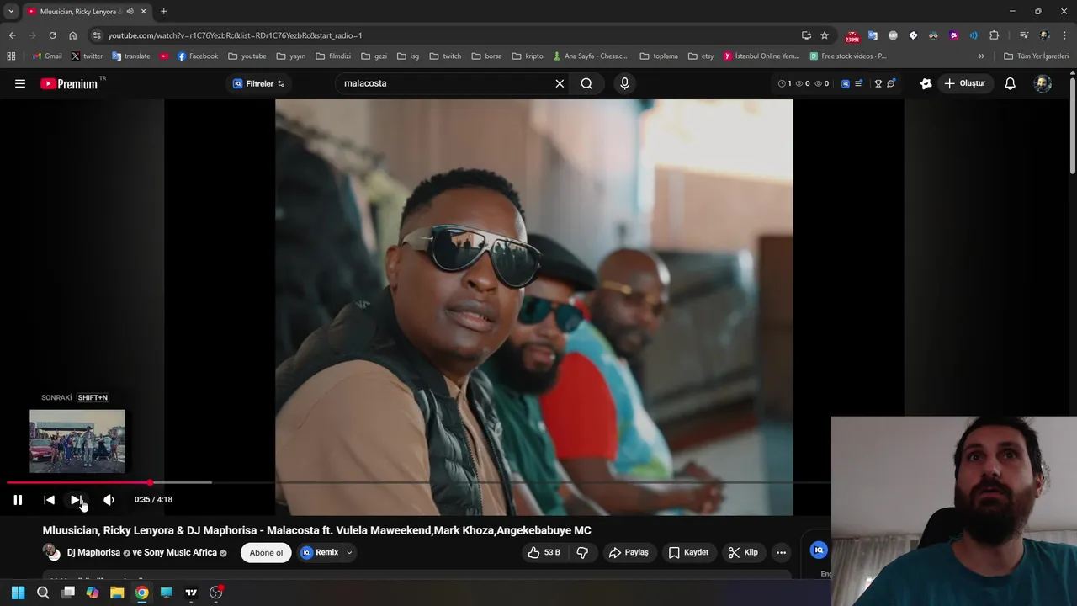1077x606 pixels.
Task: Mute the video volume speaker icon
Action: [x=109, y=500]
